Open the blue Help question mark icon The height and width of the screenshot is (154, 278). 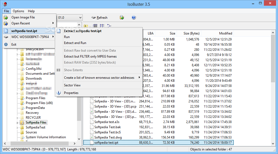pyautogui.click(x=134, y=17)
